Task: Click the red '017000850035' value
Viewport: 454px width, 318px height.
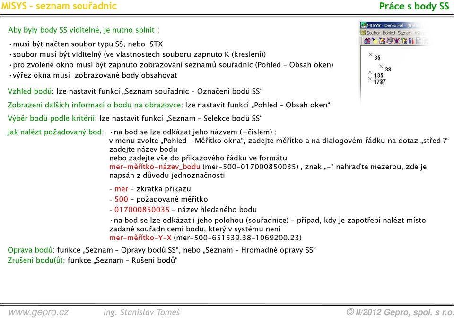Action: (142, 209)
